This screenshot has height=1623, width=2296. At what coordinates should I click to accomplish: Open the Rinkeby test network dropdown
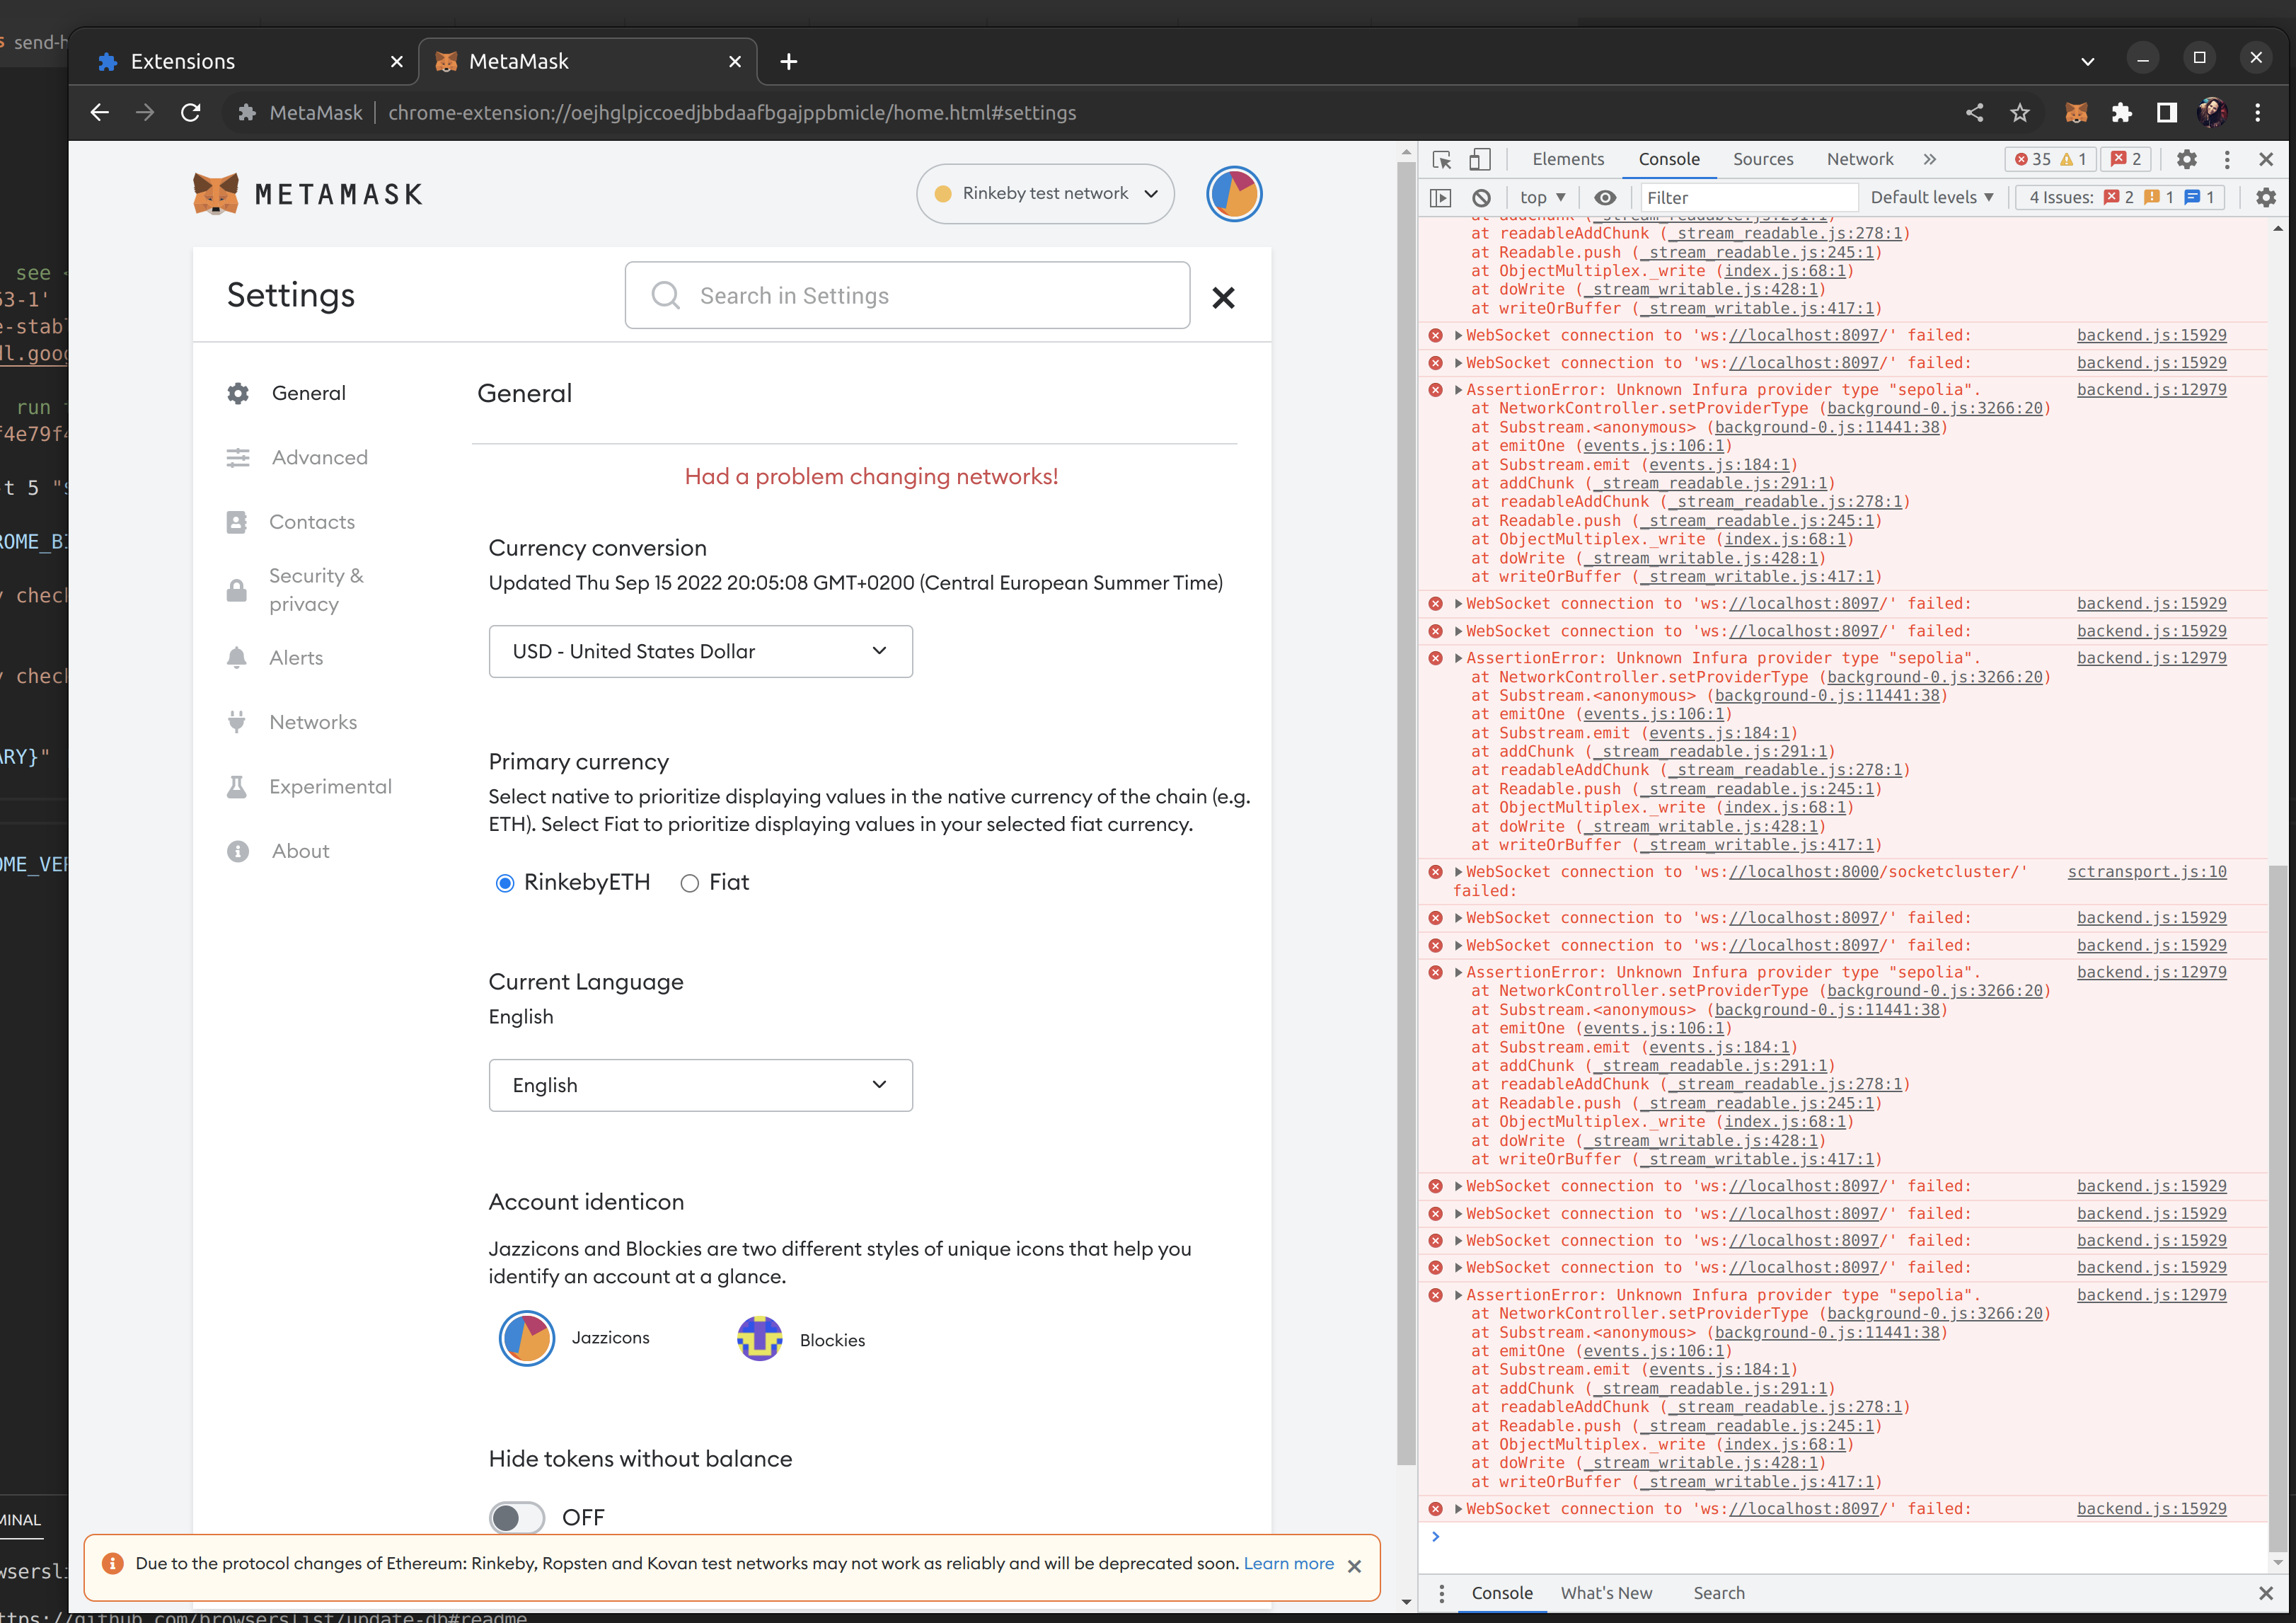[1044, 193]
